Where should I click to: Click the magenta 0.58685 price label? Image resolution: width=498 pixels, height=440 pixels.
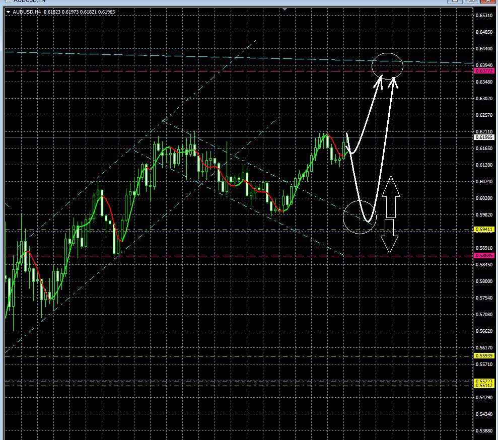click(484, 256)
